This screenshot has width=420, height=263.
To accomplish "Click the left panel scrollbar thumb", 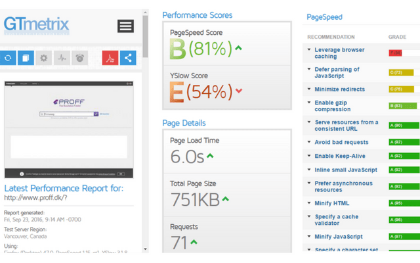I will tap(145, 36).
